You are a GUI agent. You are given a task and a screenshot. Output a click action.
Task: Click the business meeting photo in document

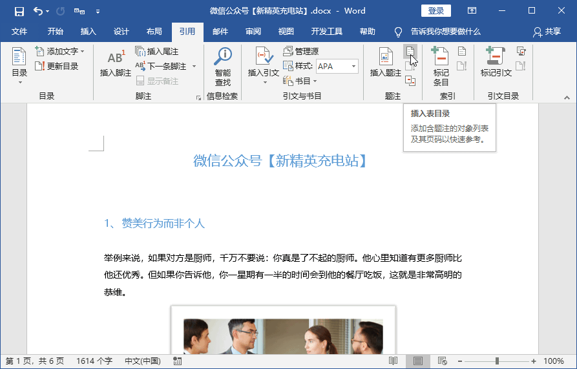[x=284, y=335]
